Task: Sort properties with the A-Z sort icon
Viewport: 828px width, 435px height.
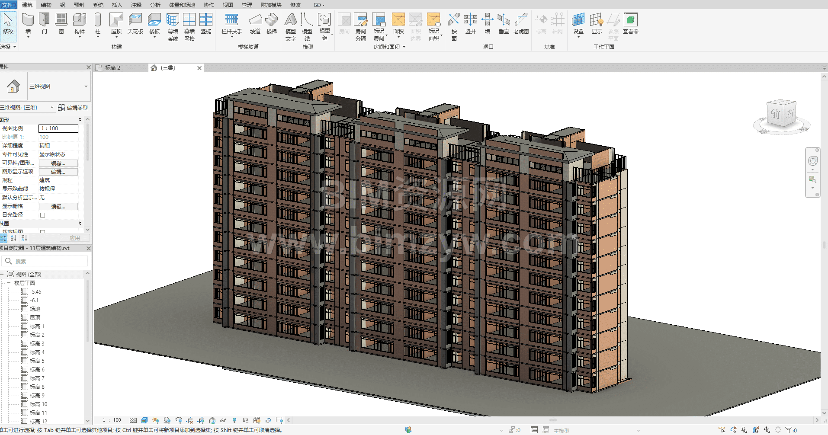Action: point(13,238)
